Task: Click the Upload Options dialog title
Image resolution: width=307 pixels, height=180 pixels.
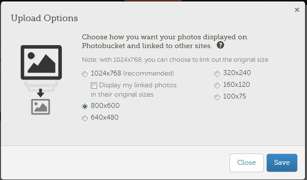Action: (45, 19)
